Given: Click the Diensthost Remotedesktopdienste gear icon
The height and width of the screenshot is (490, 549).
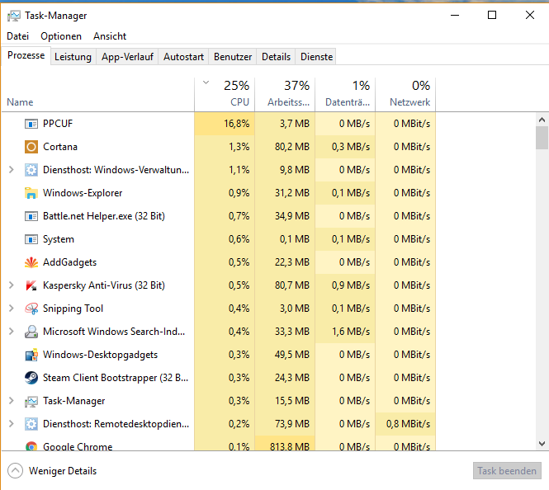Looking at the screenshot, I should click(31, 424).
